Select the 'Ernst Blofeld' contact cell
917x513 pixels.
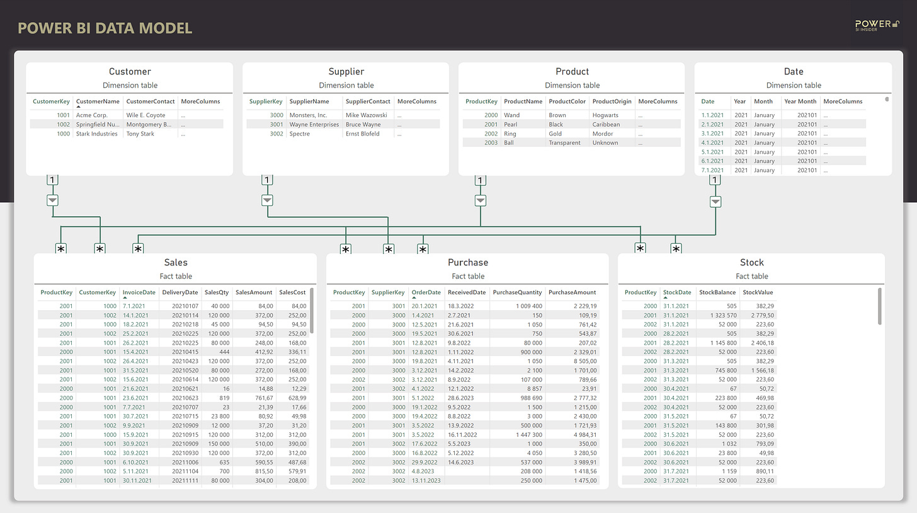coord(364,134)
